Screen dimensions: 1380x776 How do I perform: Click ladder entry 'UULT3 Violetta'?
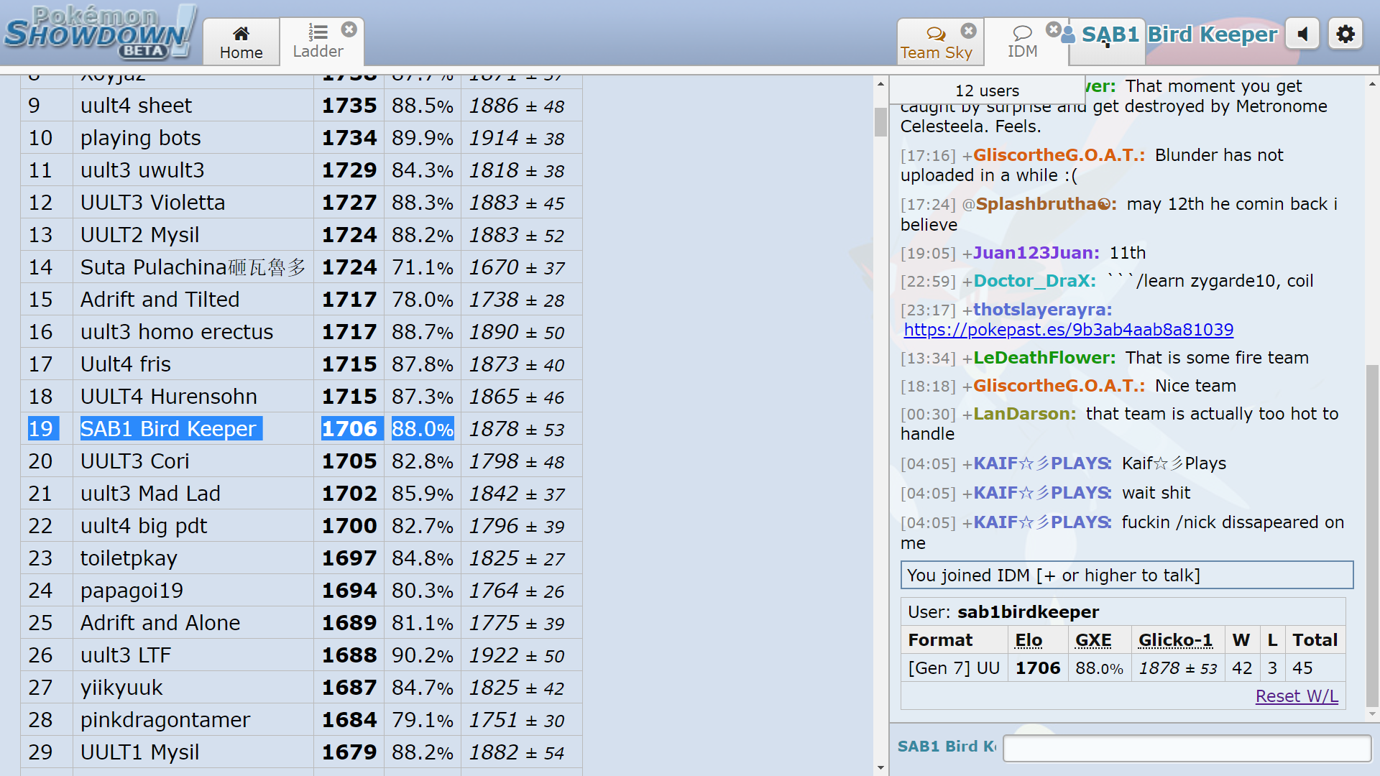pos(152,203)
